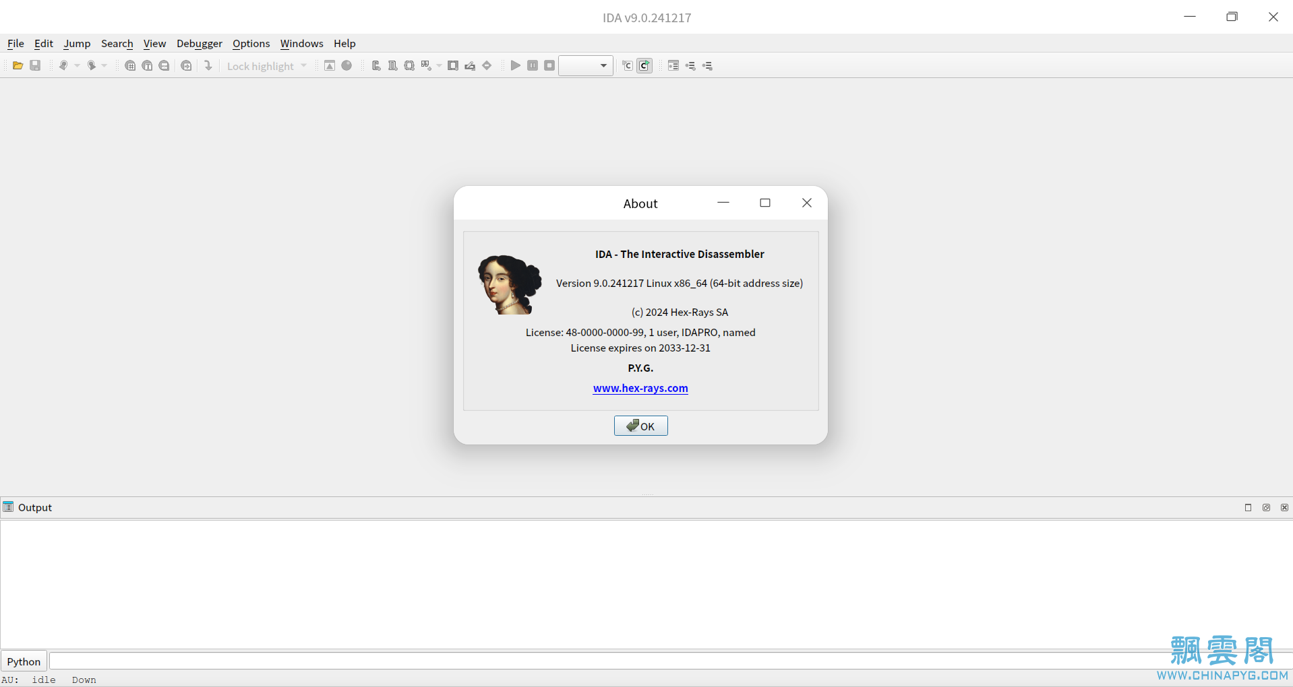The height and width of the screenshot is (687, 1293).
Task: Click the pencil edit toolbar icon
Action: click(x=470, y=65)
